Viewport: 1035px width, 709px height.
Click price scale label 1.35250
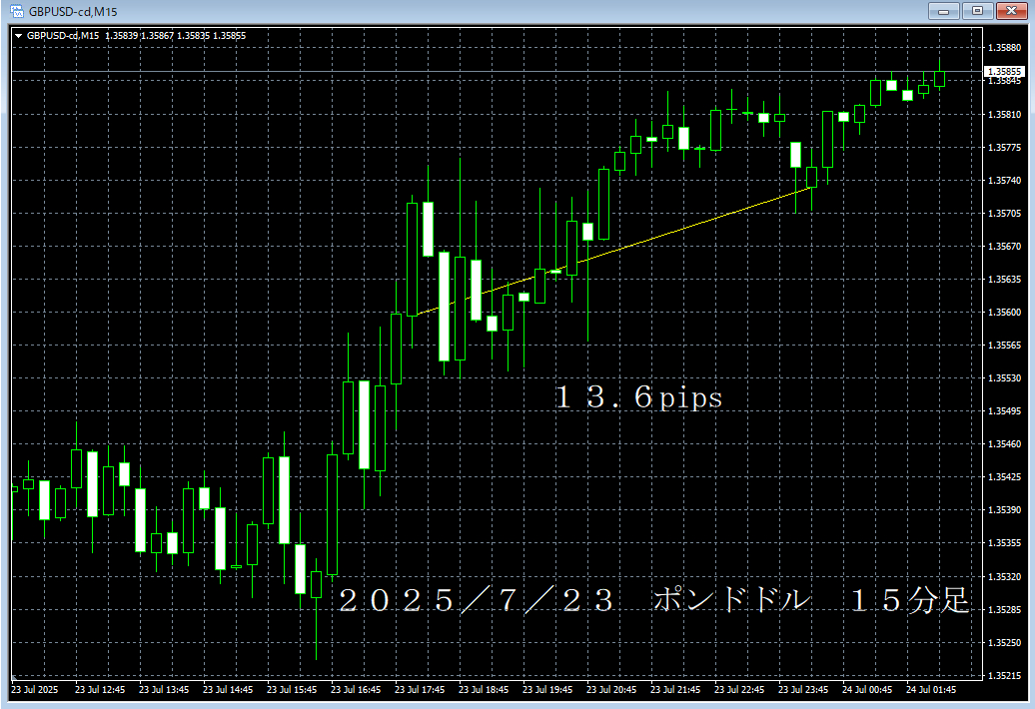tap(1004, 642)
